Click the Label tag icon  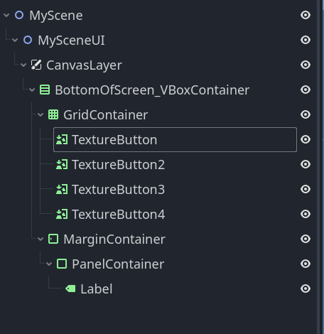[x=70, y=289]
